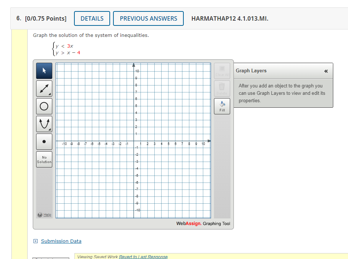This screenshot has width=348, height=259.
Task: Click the origin of the graphing canvas
Action: [134, 141]
